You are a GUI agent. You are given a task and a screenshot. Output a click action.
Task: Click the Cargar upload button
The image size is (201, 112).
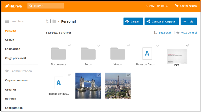point(133,21)
